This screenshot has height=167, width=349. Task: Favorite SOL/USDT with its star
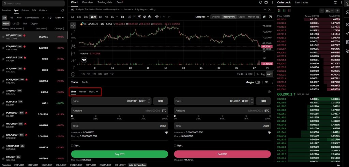(3, 70)
